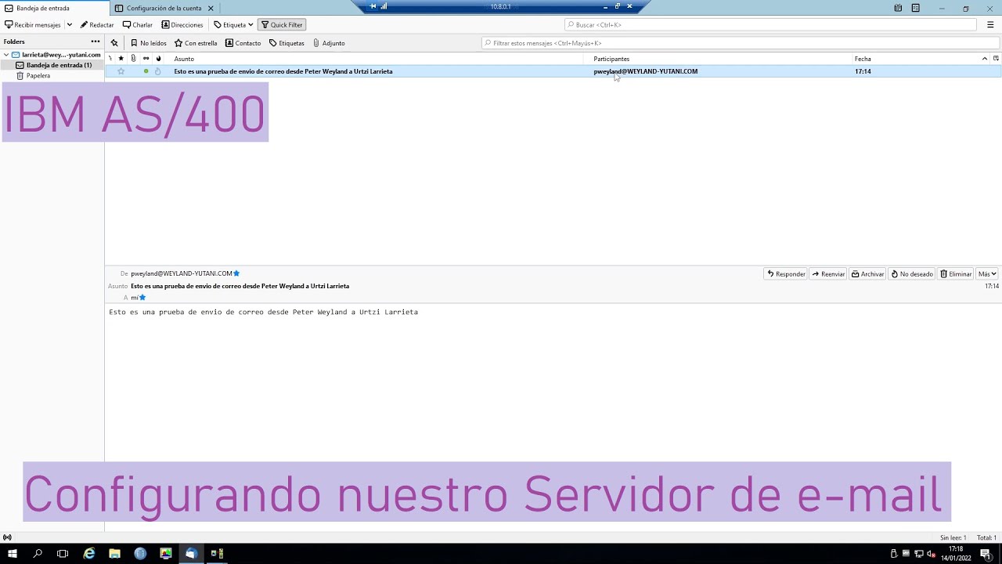Open File Explorer from the taskbar
Viewport: 1002px width, 564px height.
[x=114, y=554]
